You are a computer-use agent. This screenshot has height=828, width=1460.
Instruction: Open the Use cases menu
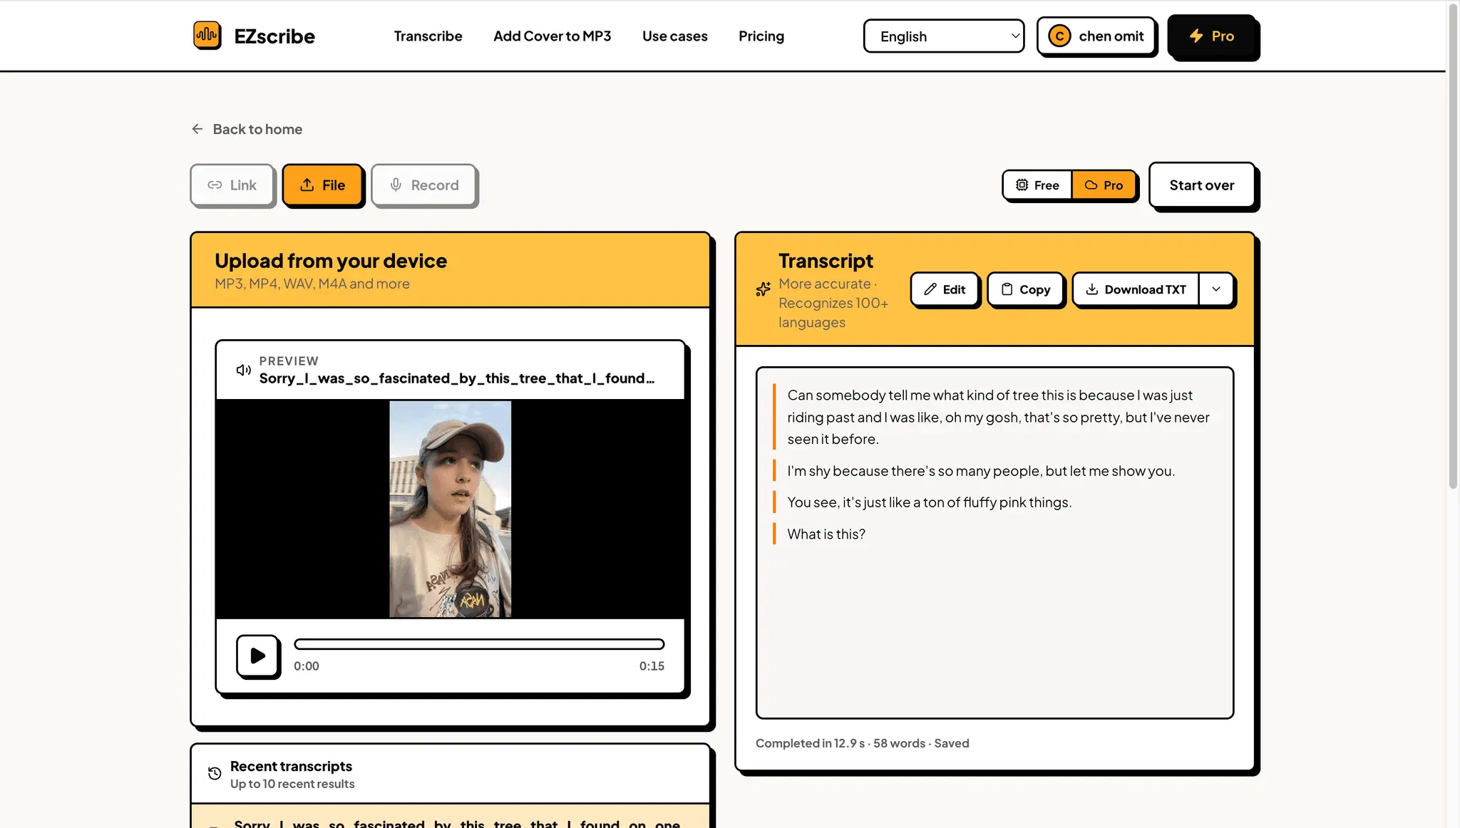[674, 36]
